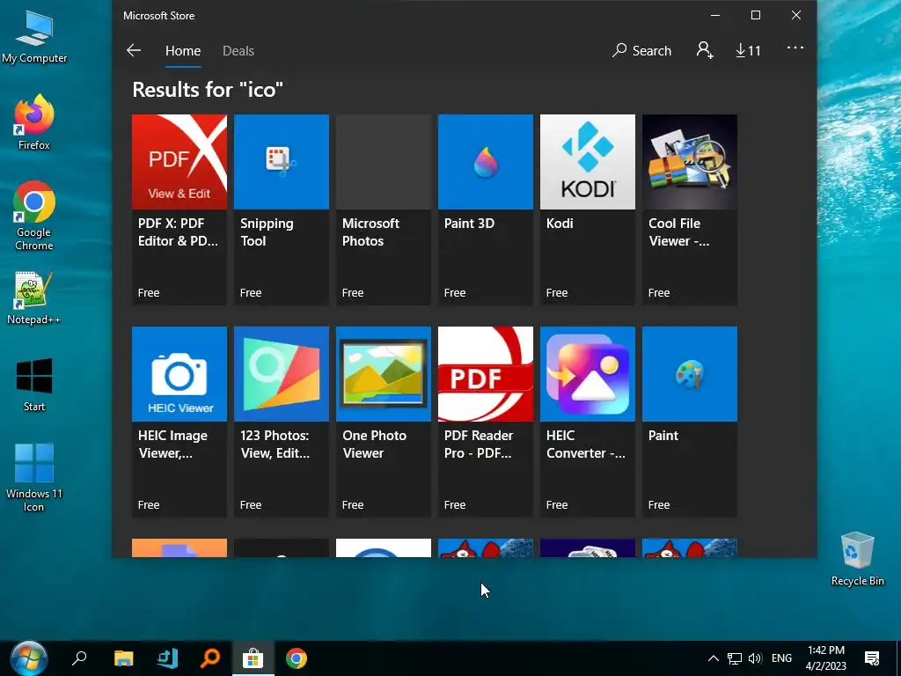Viewport: 901px width, 676px height.
Task: Click the 'Snipping Tool' title text
Action: tap(267, 232)
